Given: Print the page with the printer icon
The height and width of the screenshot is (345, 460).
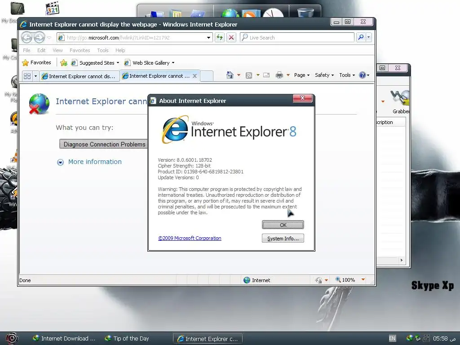Looking at the screenshot, I should coord(279,75).
